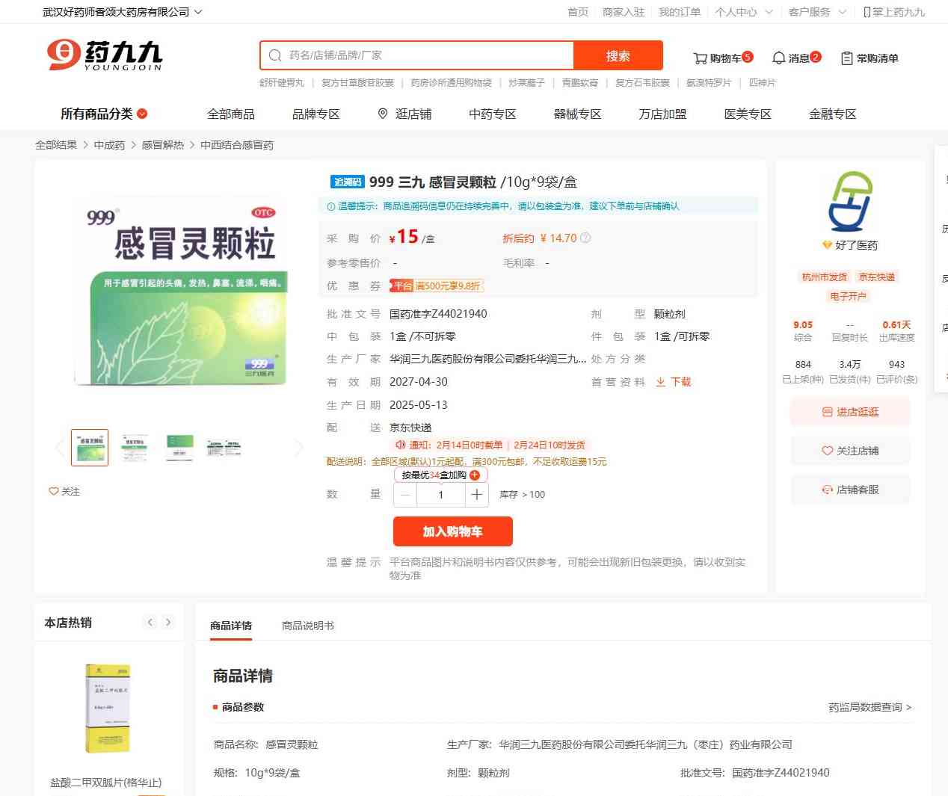
Task: Click the question mark beside discounted price
Action: pyautogui.click(x=585, y=238)
